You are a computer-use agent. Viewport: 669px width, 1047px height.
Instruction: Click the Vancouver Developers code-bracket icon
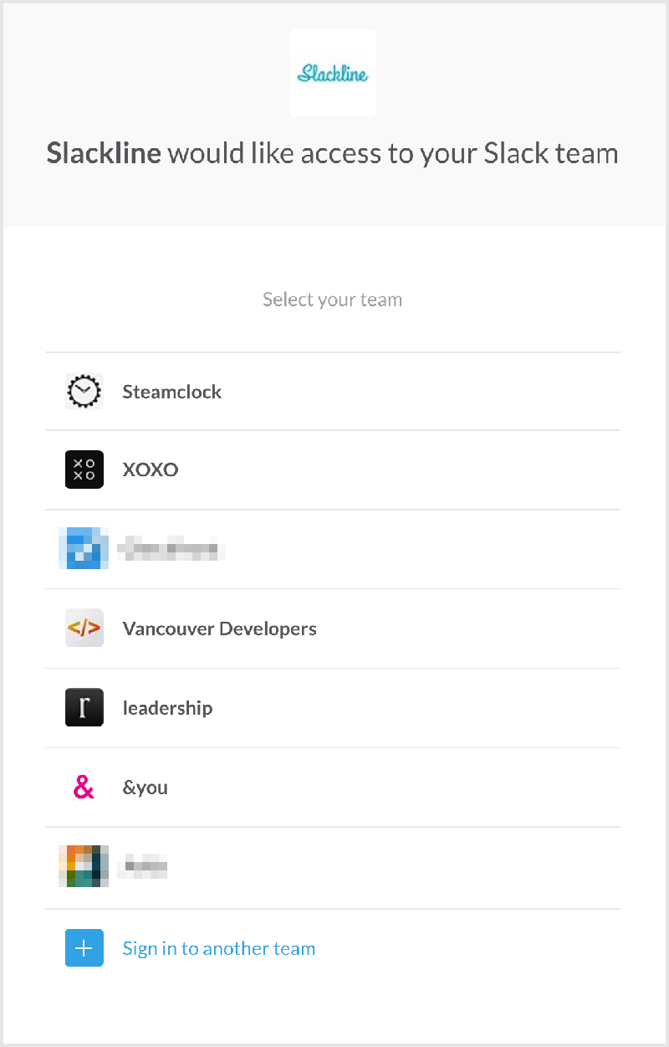pyautogui.click(x=84, y=629)
